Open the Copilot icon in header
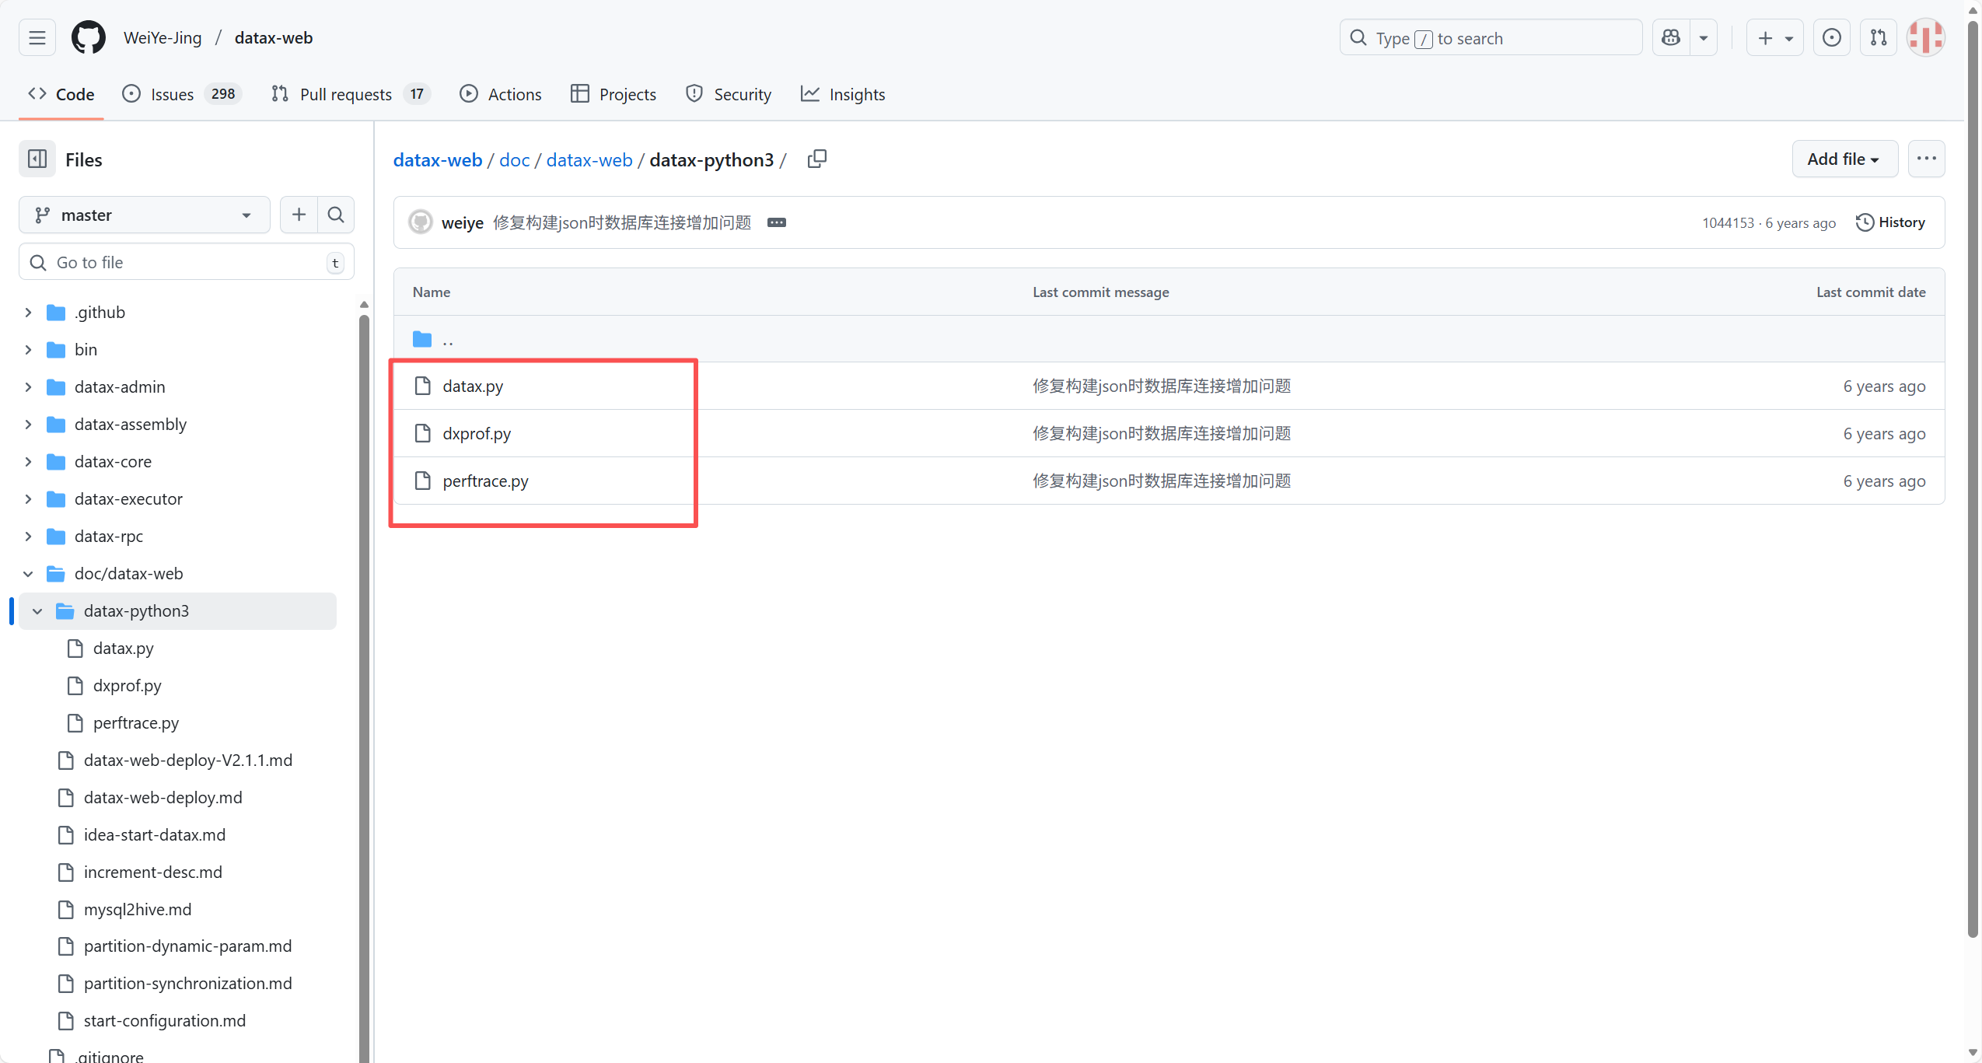The width and height of the screenshot is (1982, 1063). pyautogui.click(x=1671, y=37)
